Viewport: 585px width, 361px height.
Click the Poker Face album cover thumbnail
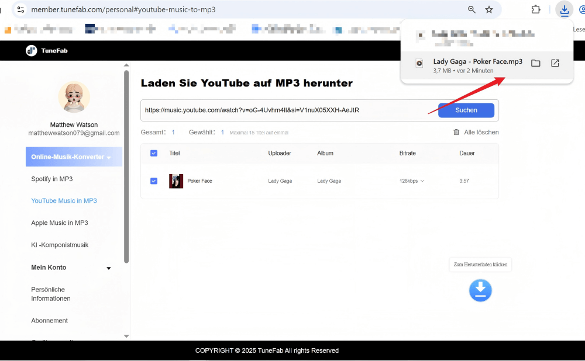tap(175, 181)
